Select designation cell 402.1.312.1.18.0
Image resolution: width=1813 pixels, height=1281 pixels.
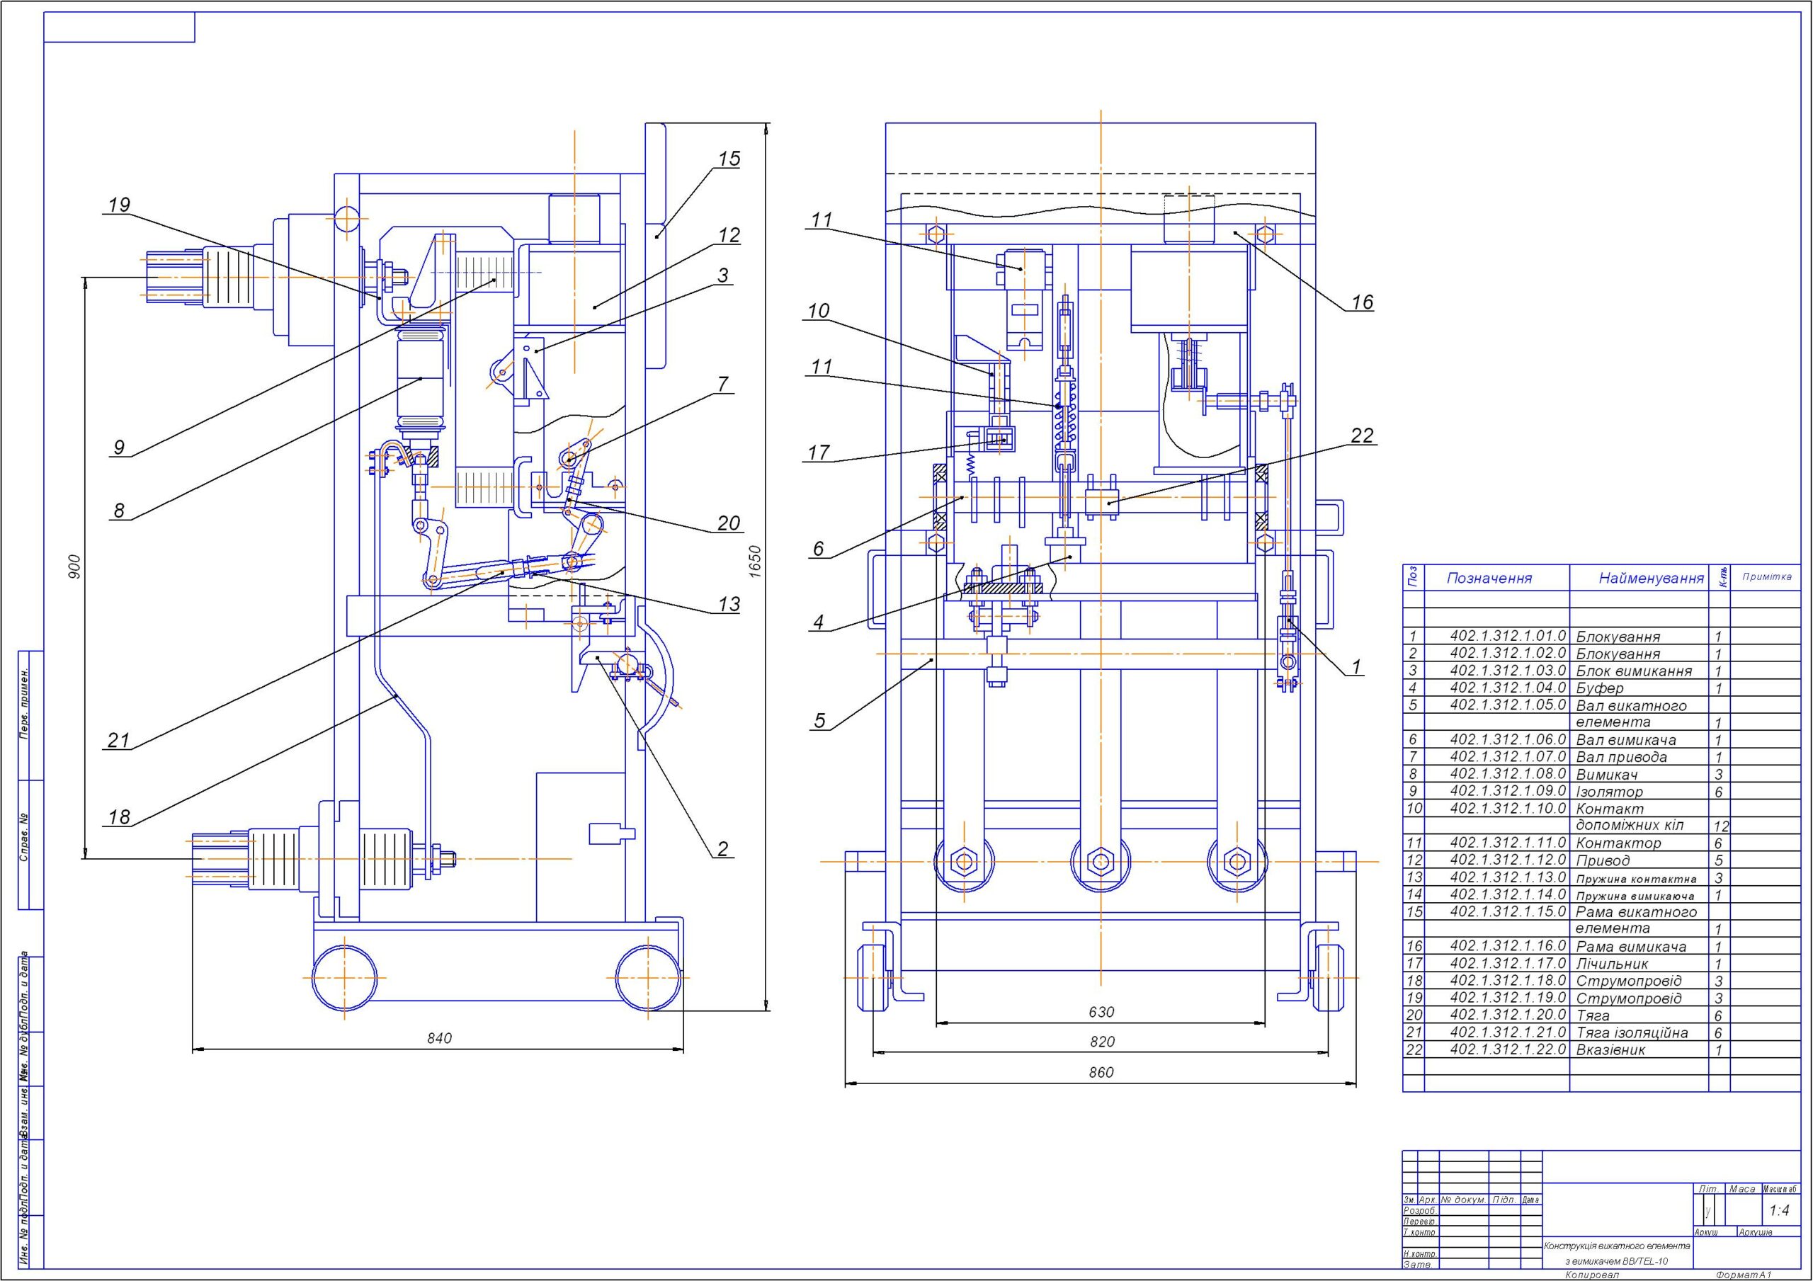pos(1508,980)
